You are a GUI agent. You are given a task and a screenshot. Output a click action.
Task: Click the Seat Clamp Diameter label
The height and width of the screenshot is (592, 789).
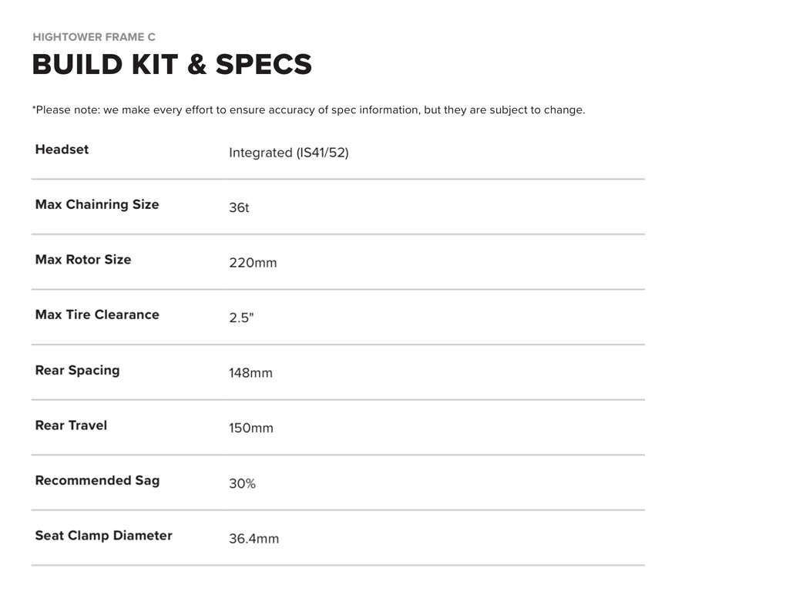tap(103, 536)
